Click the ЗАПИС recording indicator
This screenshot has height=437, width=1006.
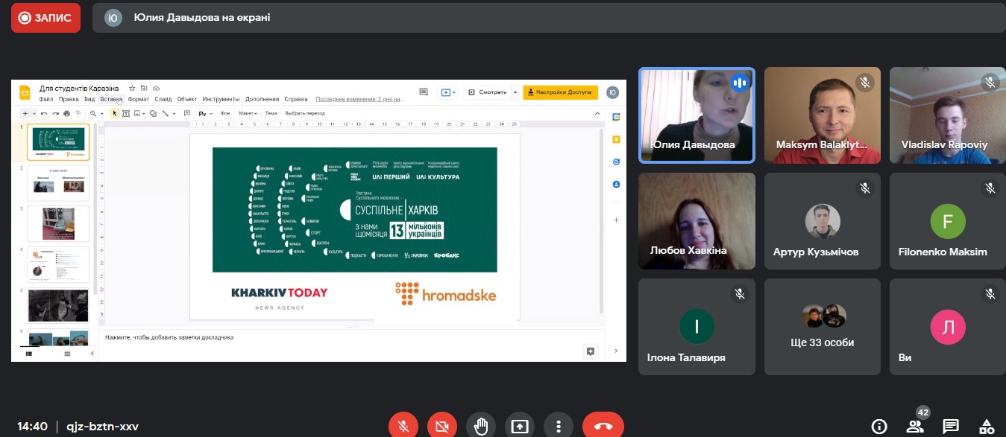tap(45, 18)
